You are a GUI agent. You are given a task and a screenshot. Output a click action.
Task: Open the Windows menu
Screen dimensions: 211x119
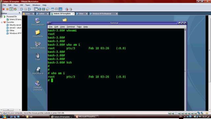coord(36,5)
